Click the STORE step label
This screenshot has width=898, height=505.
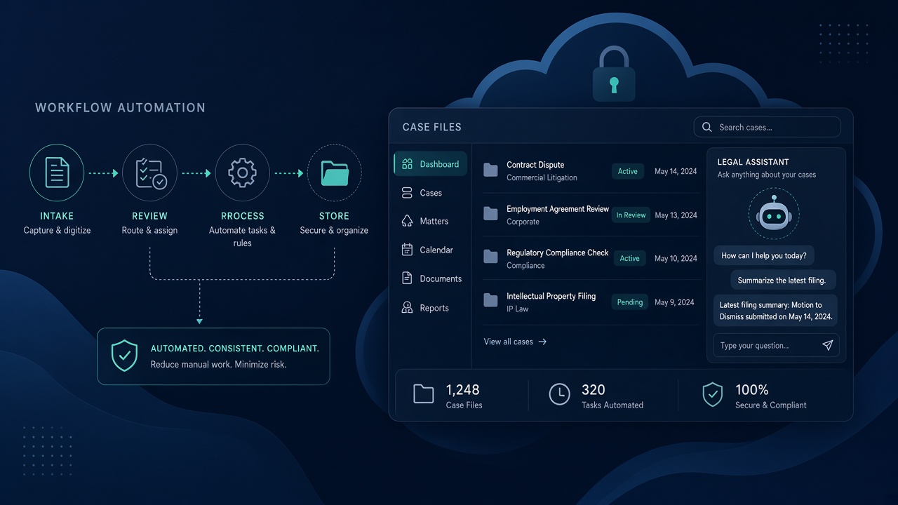pyautogui.click(x=334, y=216)
